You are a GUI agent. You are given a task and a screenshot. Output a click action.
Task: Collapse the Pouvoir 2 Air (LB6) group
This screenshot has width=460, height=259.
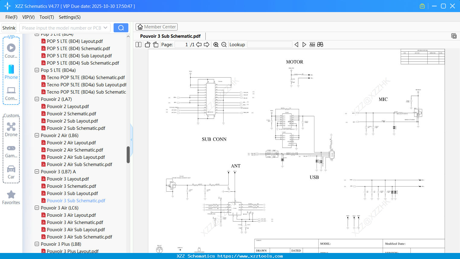tap(37, 135)
